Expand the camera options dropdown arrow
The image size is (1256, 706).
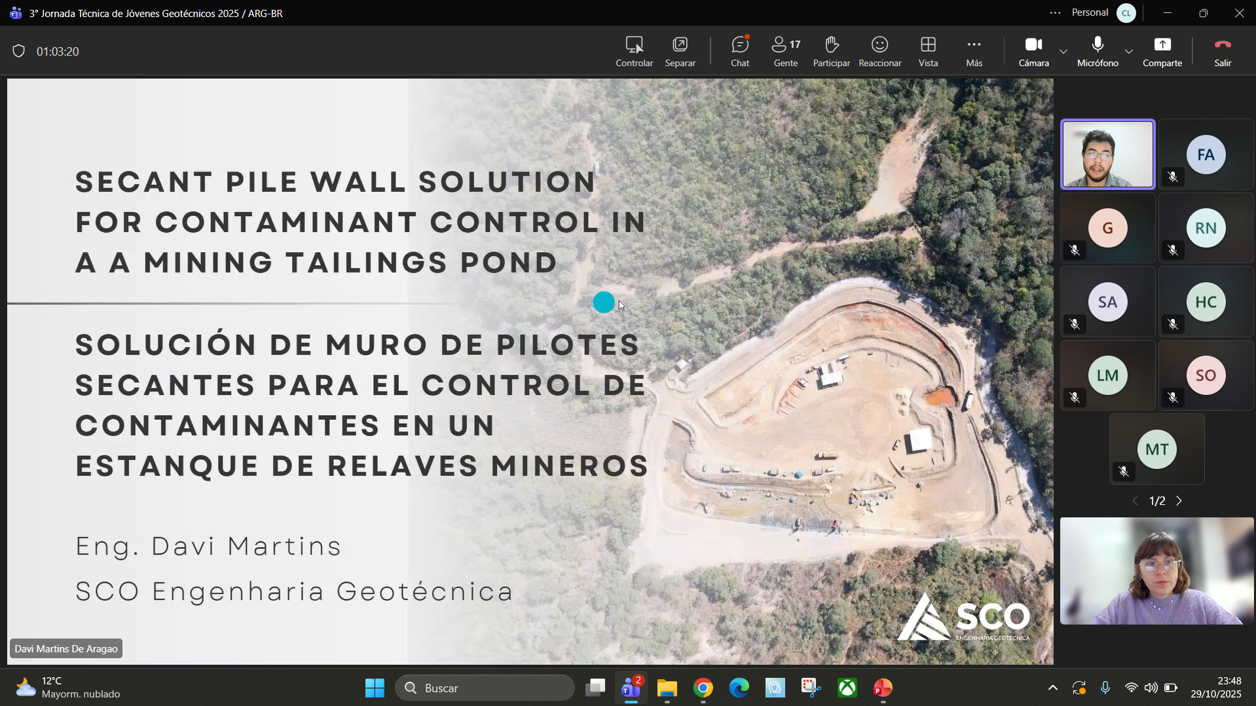tap(1063, 51)
